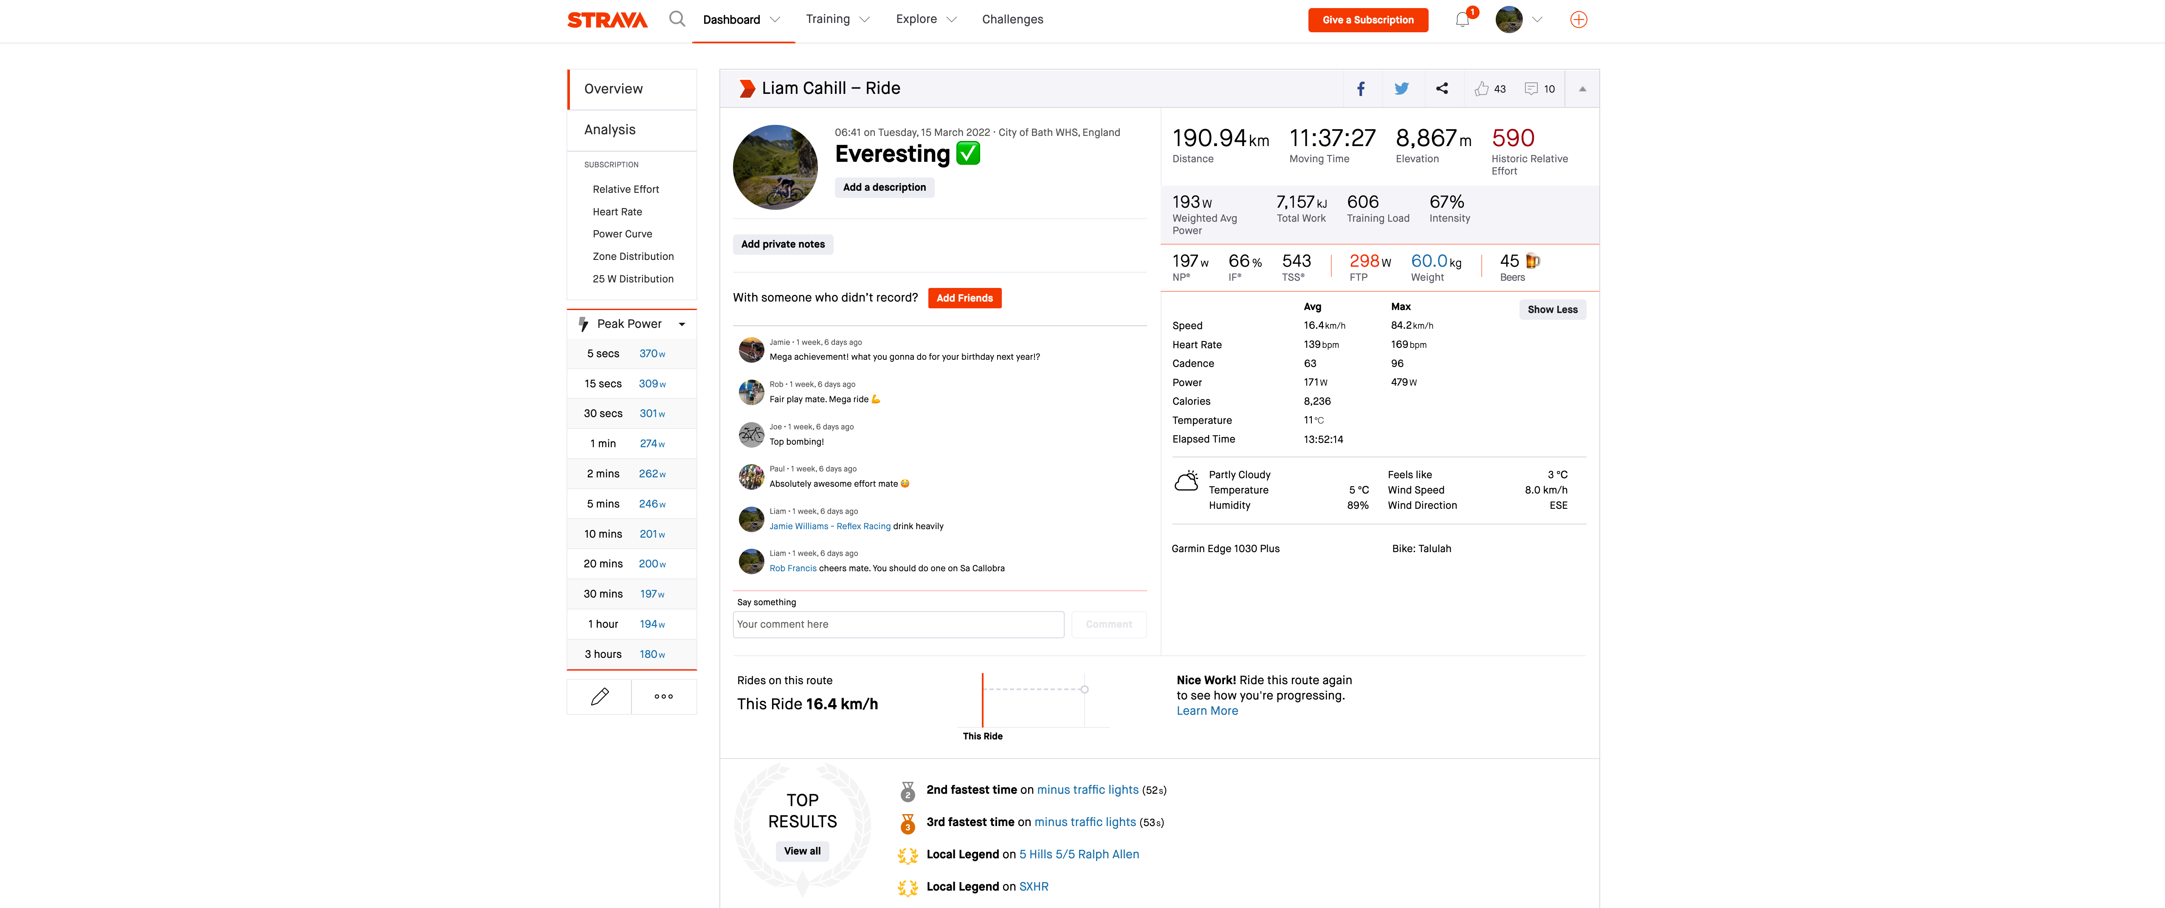Click the disabled Comment button
Screen dimensions: 2165x908
[x=1108, y=625]
